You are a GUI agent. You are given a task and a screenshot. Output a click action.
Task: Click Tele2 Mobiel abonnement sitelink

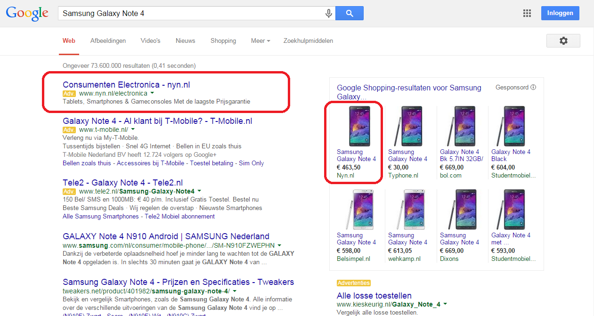pos(179,216)
